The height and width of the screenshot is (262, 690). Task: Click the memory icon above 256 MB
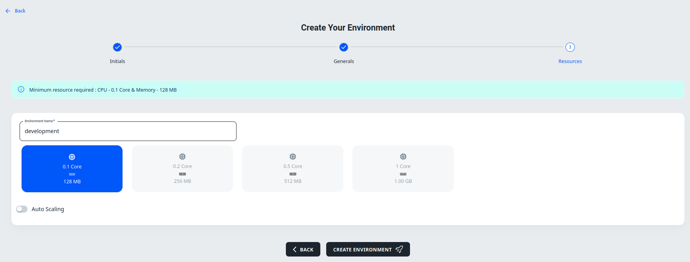tap(182, 174)
